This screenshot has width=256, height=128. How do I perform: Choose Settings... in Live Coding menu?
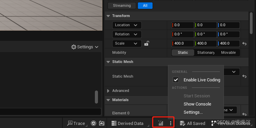193,112
